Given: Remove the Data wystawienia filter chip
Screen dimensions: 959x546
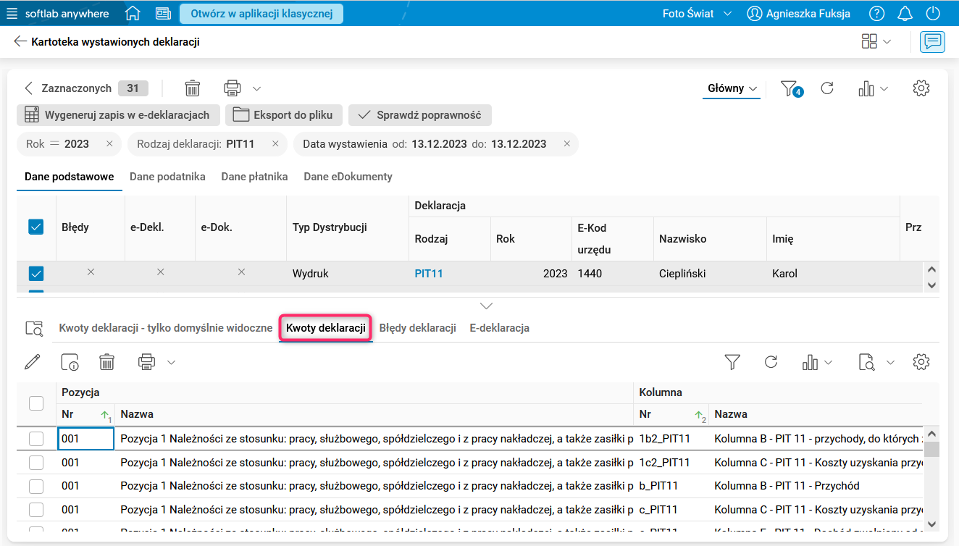Looking at the screenshot, I should point(567,144).
